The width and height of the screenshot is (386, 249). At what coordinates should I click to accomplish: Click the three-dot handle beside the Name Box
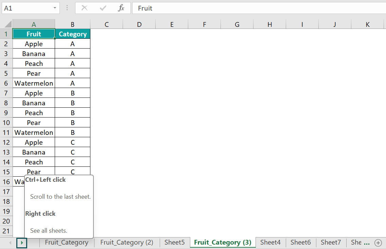[67, 8]
